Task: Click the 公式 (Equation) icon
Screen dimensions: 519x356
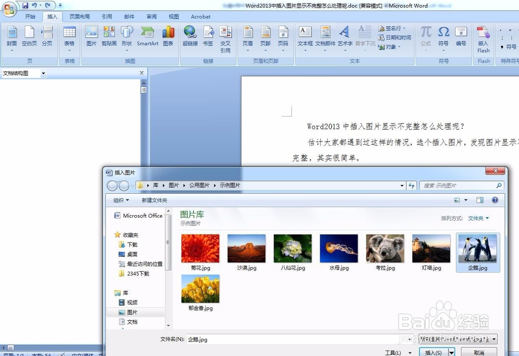Action: [x=426, y=36]
